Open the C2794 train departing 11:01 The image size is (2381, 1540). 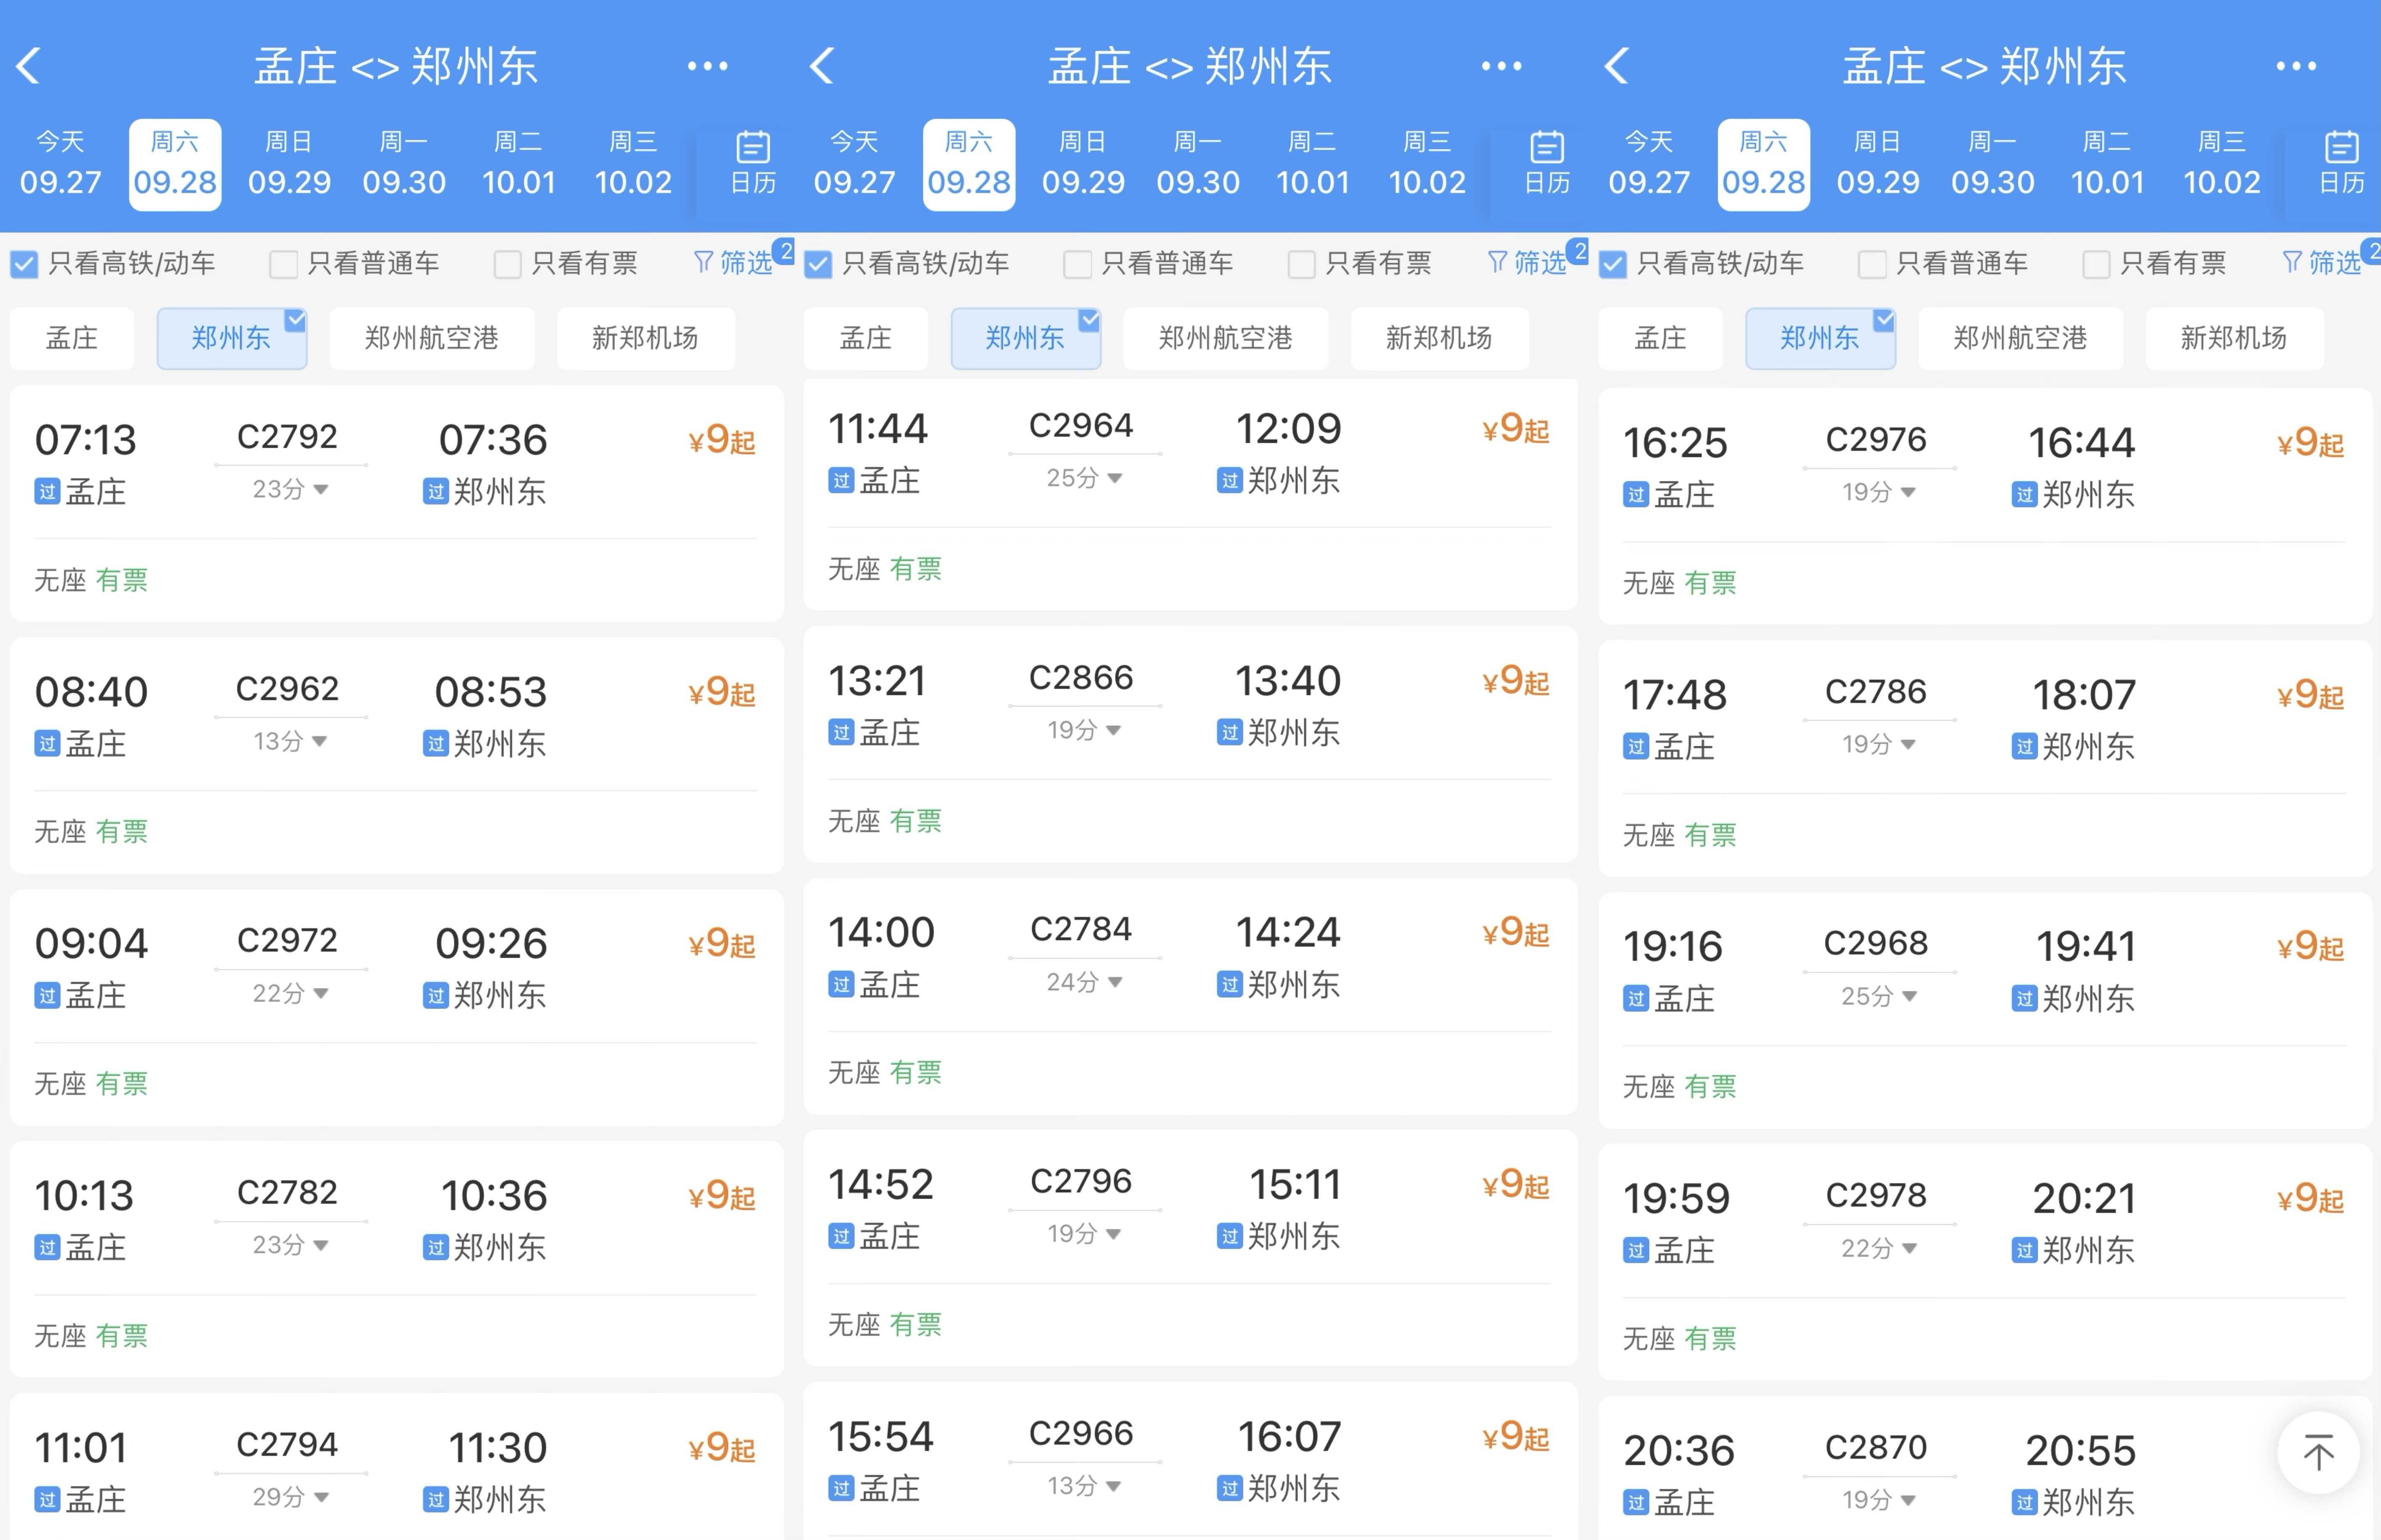click(397, 1466)
